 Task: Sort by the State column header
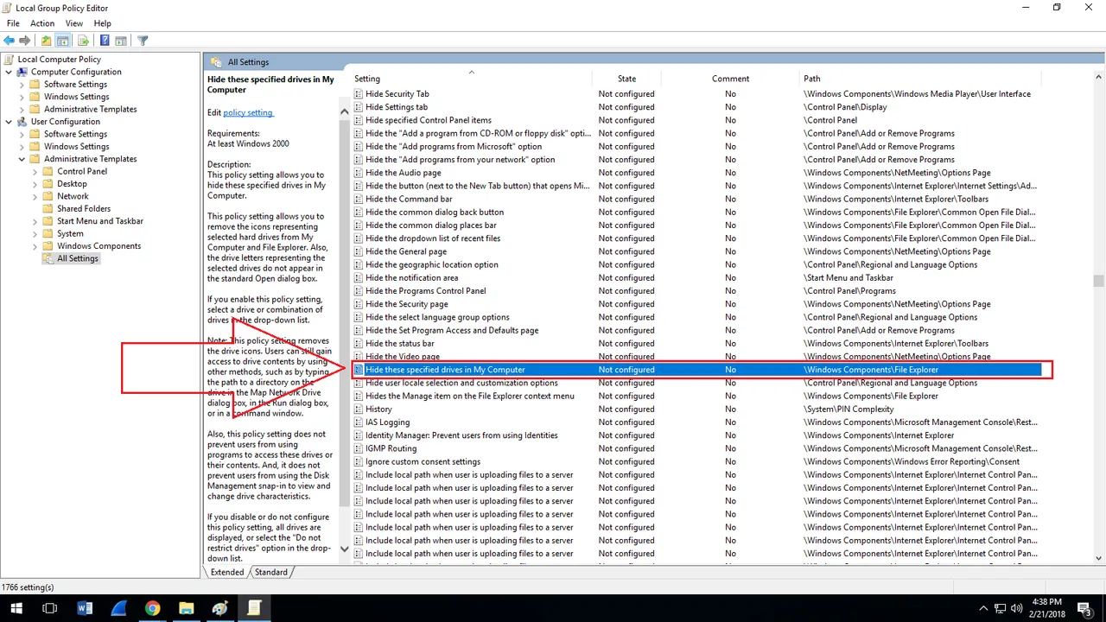626,79
